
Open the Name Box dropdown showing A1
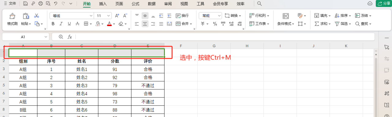46,37
